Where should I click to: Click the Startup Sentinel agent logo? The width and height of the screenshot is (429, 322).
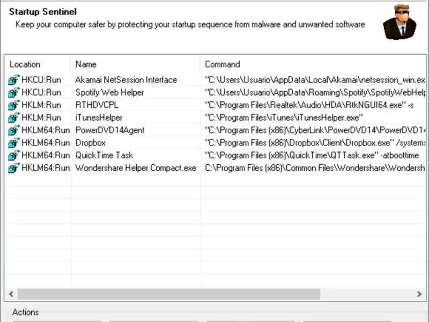coord(400,22)
